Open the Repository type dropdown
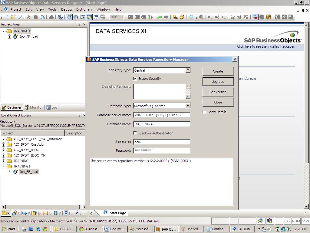The image size is (310, 233). click(x=188, y=70)
